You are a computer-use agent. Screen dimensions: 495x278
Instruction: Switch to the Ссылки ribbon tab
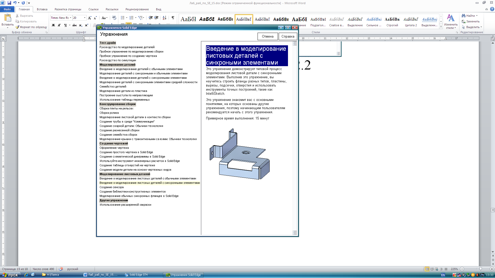(93, 9)
